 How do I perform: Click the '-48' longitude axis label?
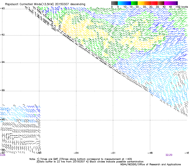tap(150, 153)
